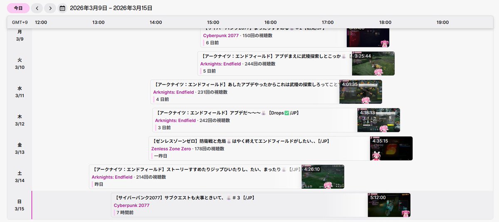Viewport: 499px width, 222px height.
Task: Click the 178回の視聴数 view count
Action: [210, 149]
